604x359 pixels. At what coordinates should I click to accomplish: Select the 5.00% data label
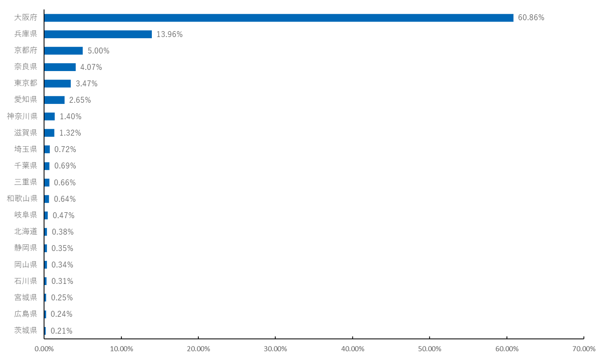coord(99,51)
